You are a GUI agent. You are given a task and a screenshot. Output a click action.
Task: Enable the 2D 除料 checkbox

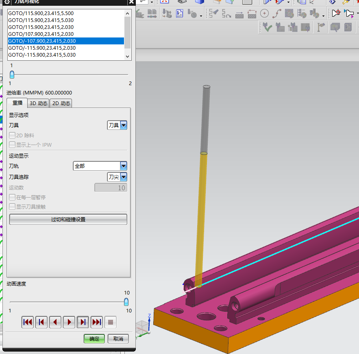[x=12, y=135]
